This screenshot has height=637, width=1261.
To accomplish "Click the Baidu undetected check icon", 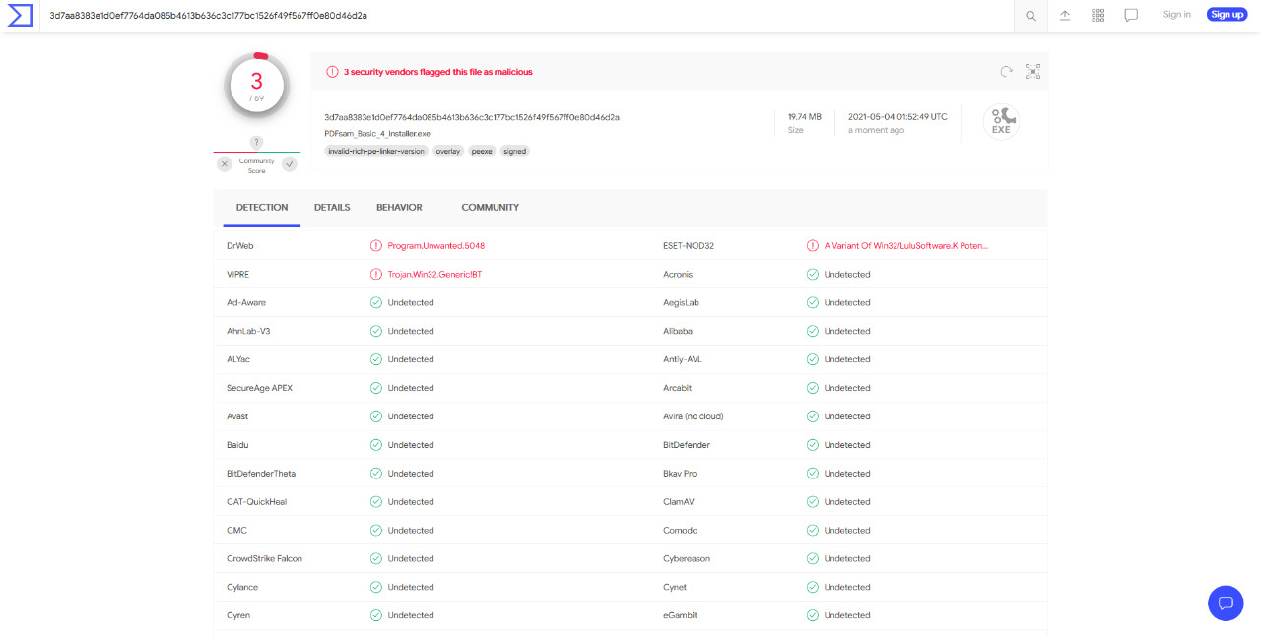I will [375, 445].
